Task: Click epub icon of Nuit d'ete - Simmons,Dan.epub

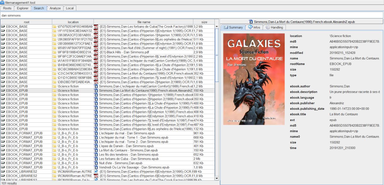Action: coord(96,163)
